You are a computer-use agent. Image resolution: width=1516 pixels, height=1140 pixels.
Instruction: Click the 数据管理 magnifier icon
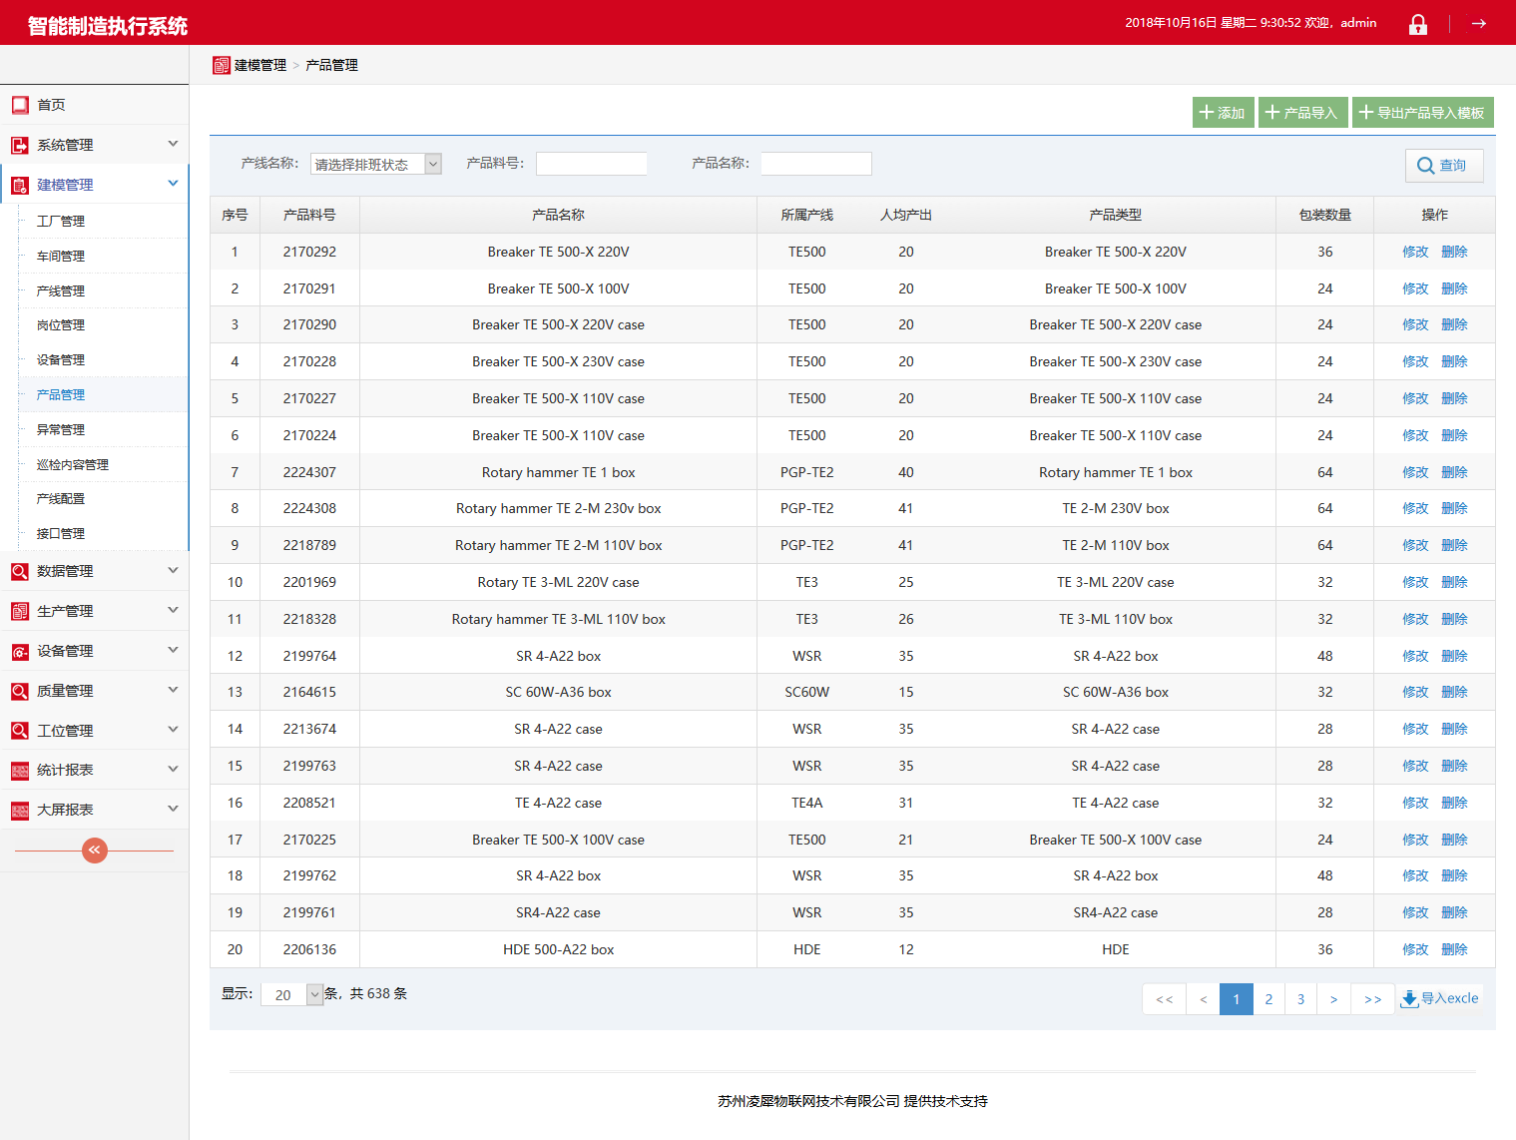[x=20, y=571]
